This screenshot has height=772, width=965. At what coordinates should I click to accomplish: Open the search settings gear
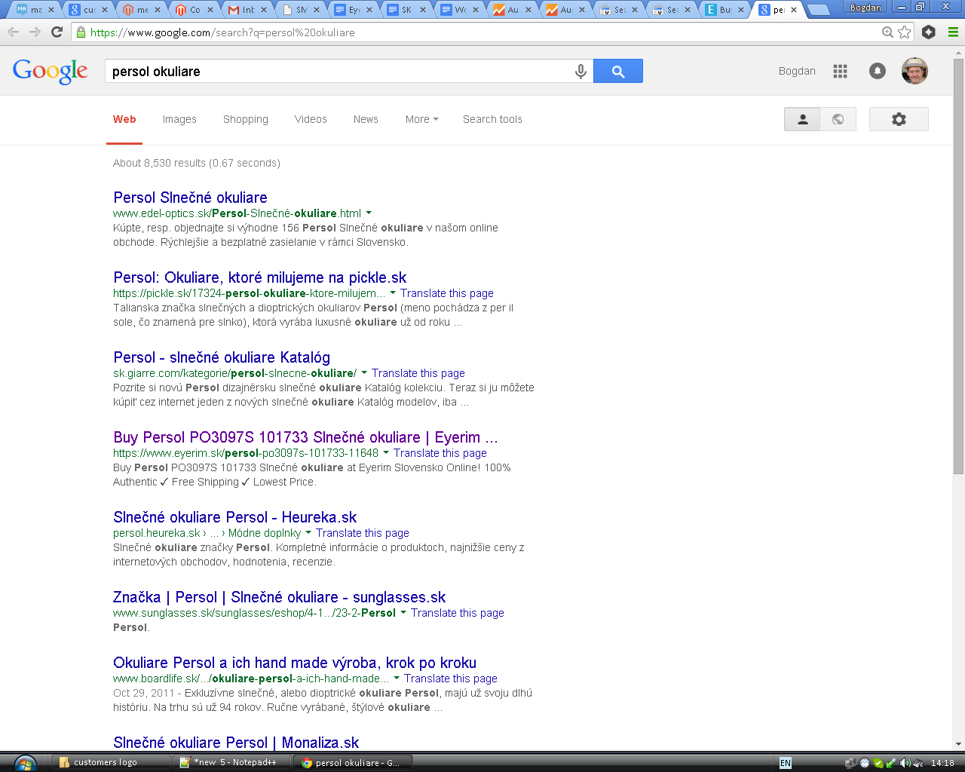click(899, 119)
